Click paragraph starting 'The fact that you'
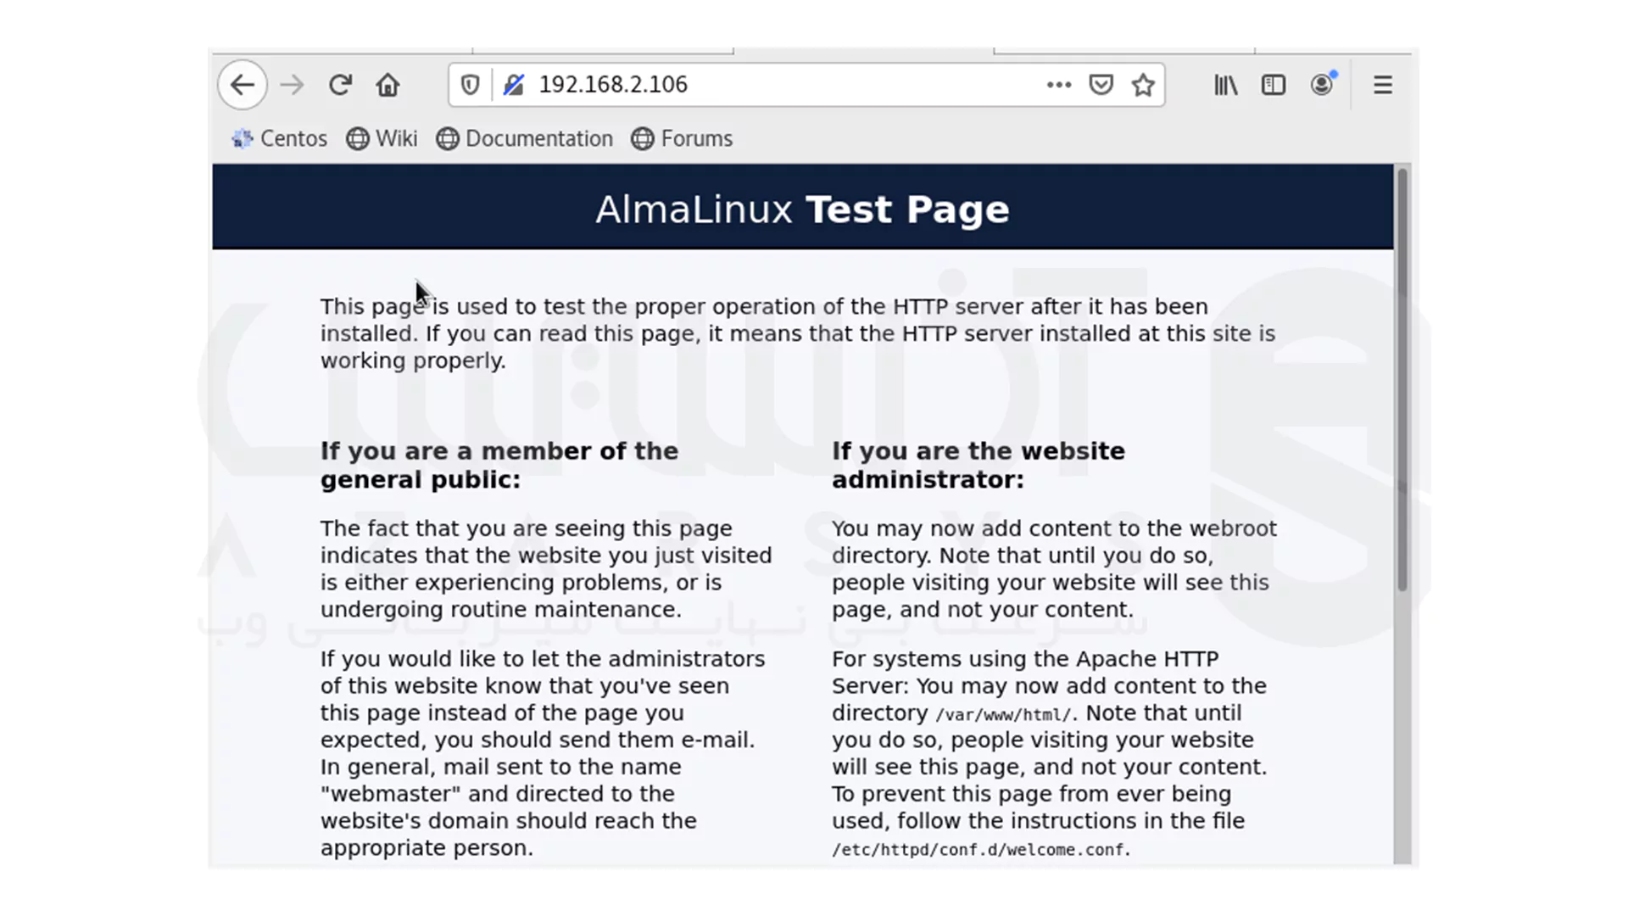 click(x=546, y=569)
